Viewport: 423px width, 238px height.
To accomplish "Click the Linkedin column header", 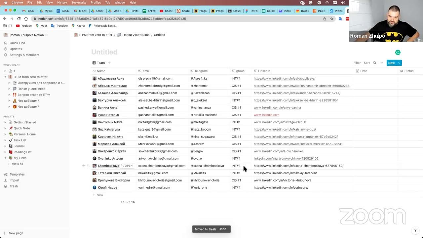I will pos(303,71).
